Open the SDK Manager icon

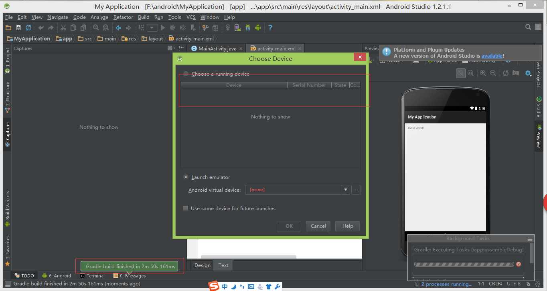click(x=248, y=28)
